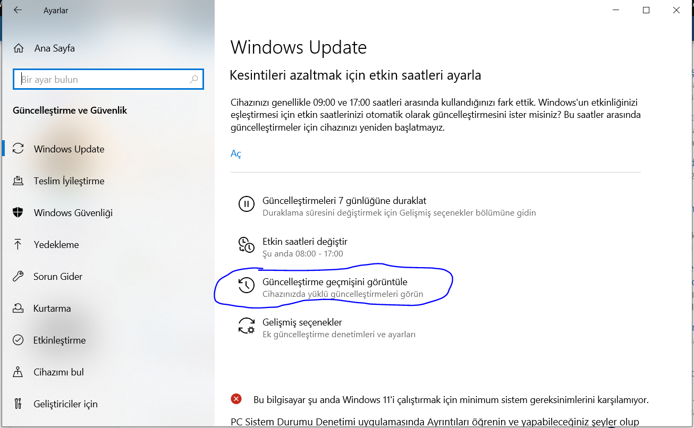Click Güncelleştirme geçmişini görüntüle text
This screenshot has height=428, width=694.
pos(335,282)
